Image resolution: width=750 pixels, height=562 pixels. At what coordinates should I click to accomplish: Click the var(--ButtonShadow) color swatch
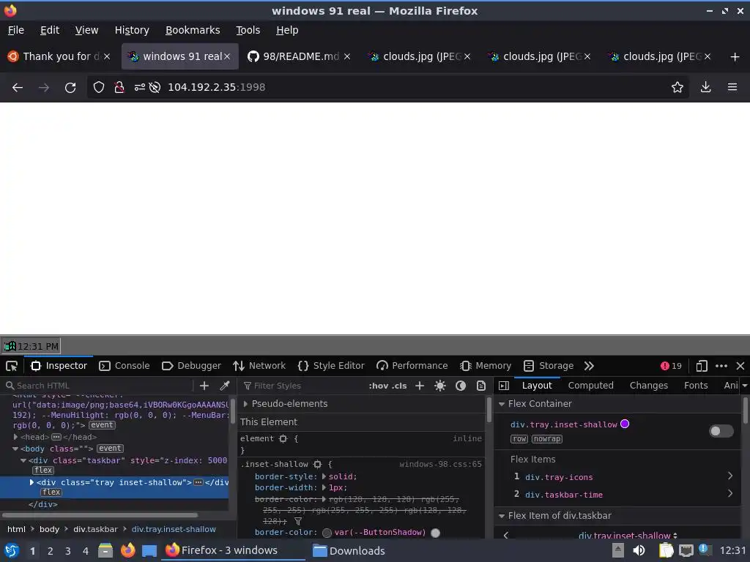327,533
